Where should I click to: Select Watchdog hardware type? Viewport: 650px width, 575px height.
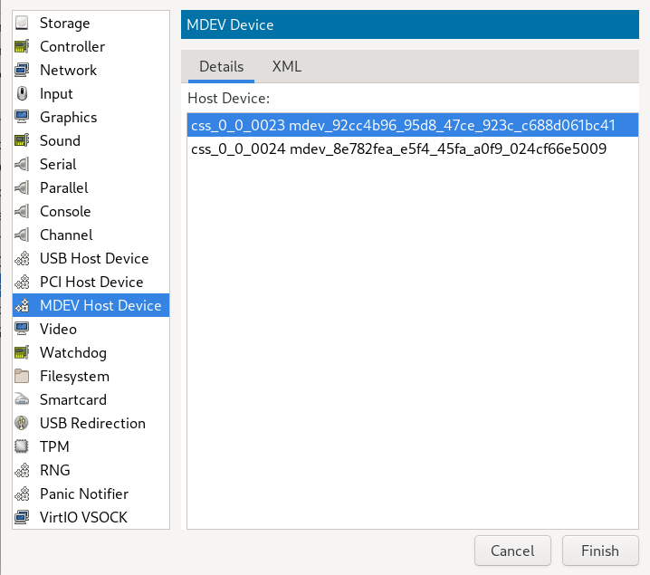91,353
